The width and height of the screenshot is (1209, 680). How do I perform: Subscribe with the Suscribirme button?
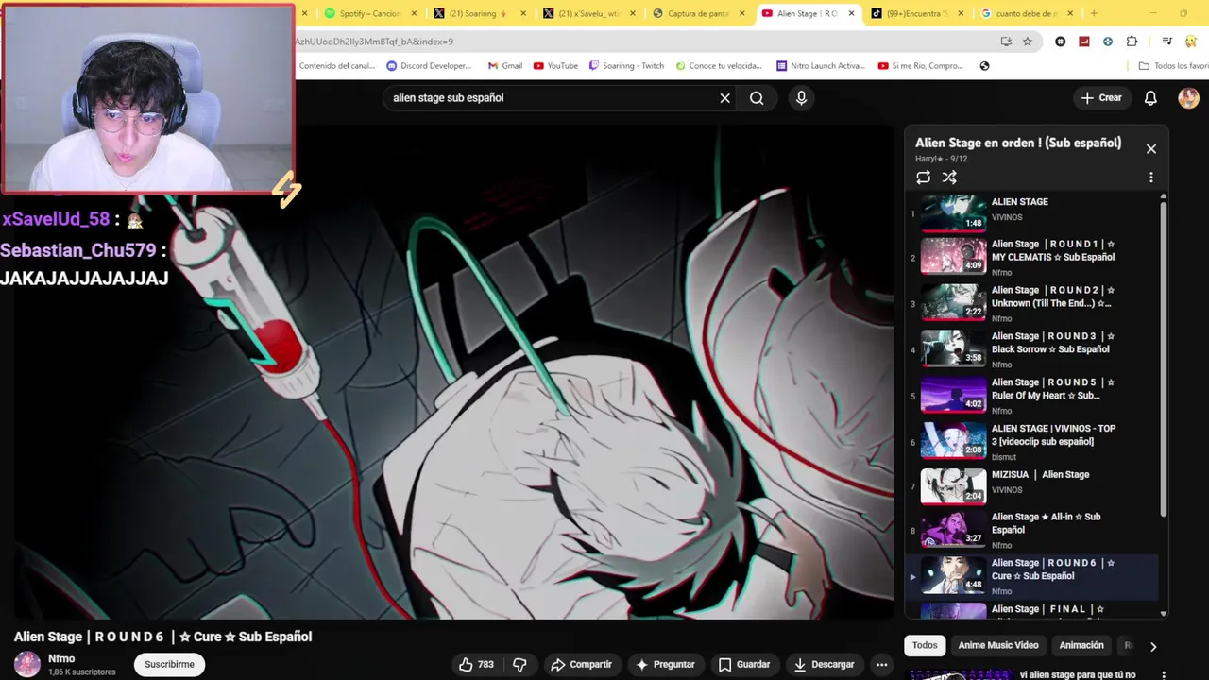click(x=170, y=665)
